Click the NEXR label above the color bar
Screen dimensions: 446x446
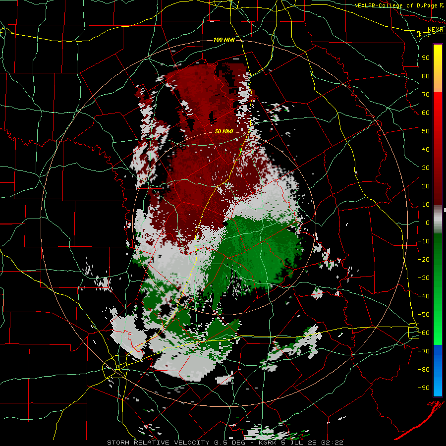click(x=435, y=30)
